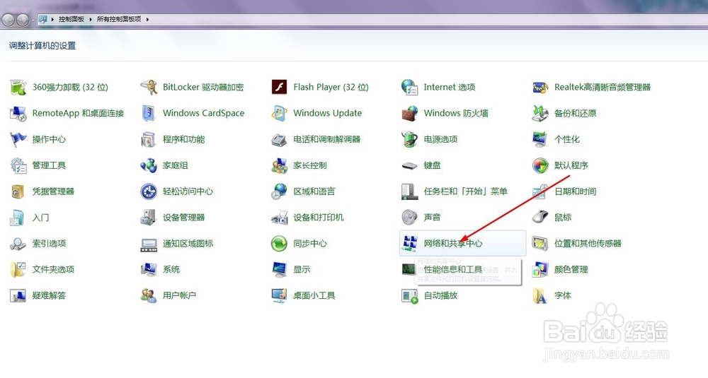This screenshot has width=708, height=378.
Task: Open the Flash Player red icon
Action: 279,87
